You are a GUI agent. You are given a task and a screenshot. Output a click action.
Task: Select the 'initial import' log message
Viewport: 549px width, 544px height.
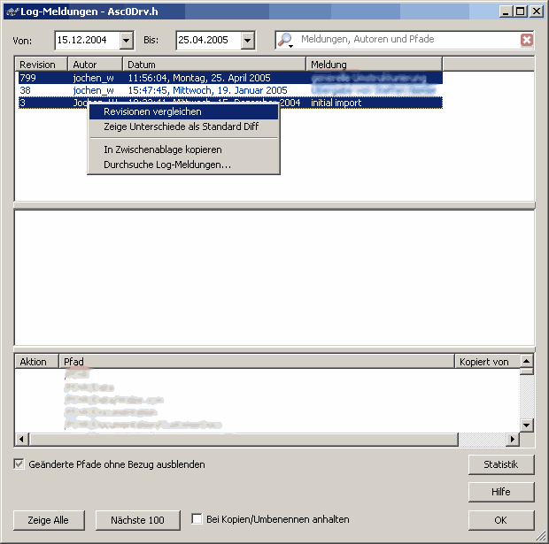point(336,103)
